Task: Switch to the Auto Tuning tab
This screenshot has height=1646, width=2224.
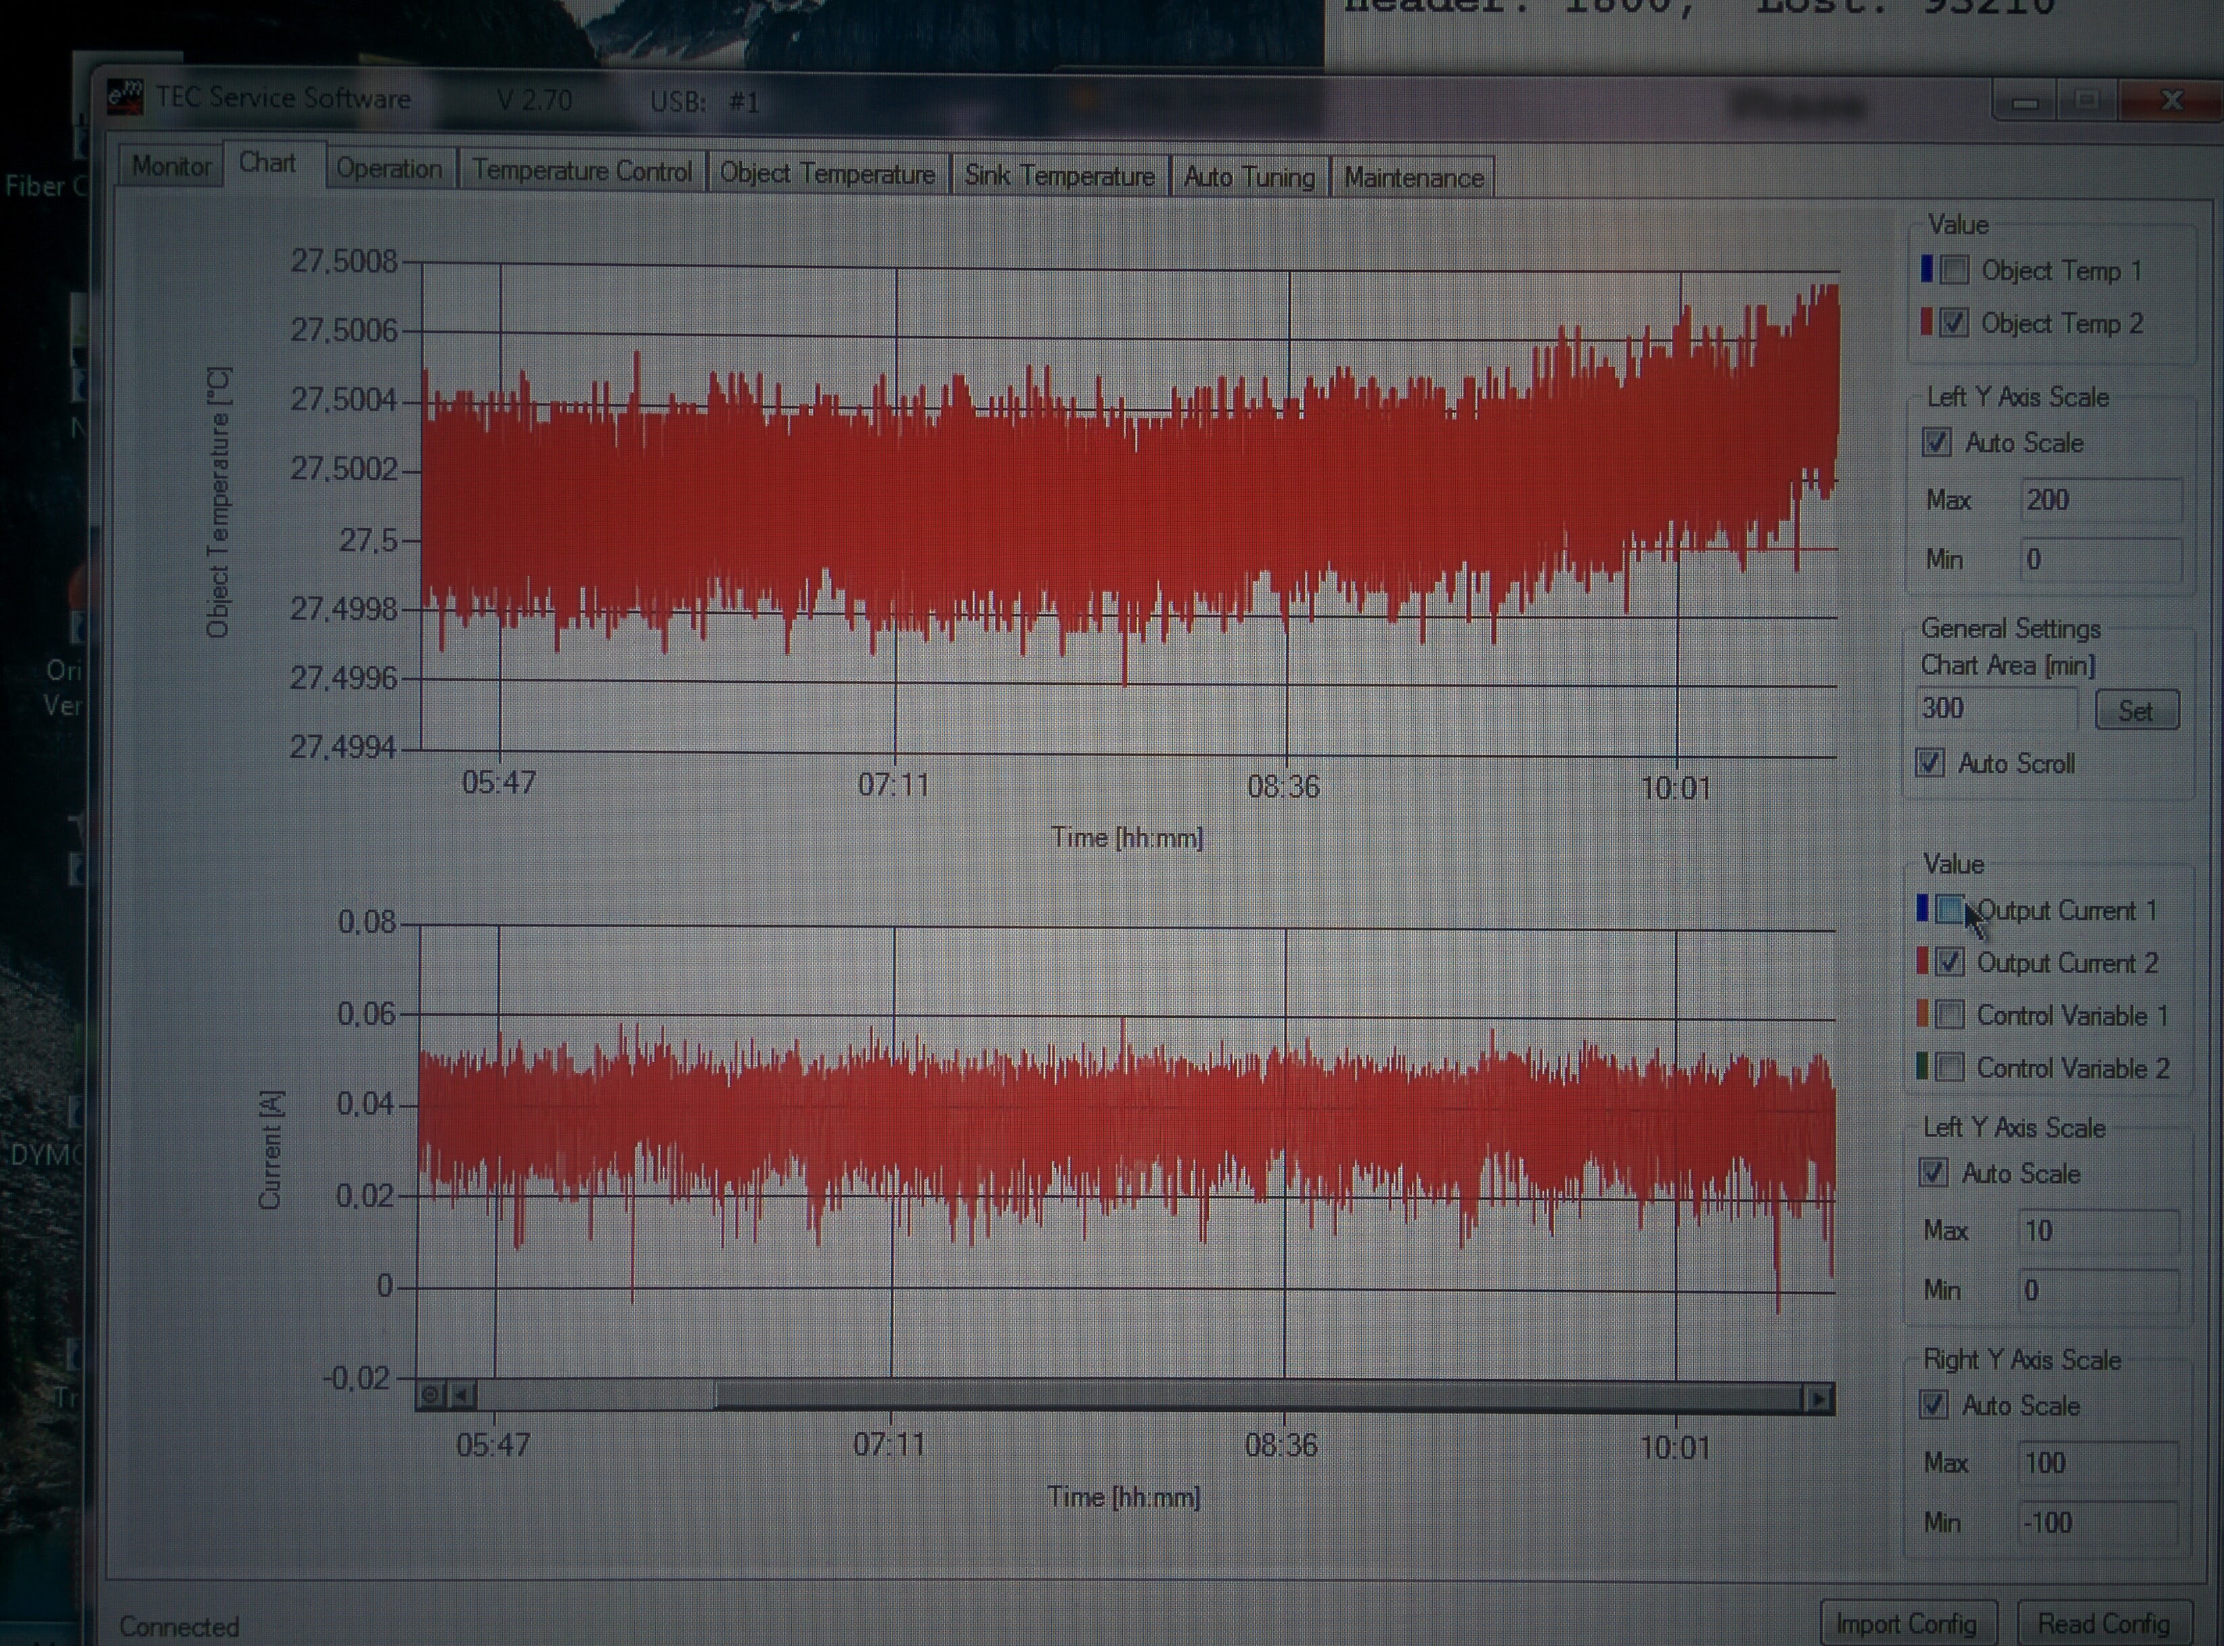Action: click(1249, 177)
